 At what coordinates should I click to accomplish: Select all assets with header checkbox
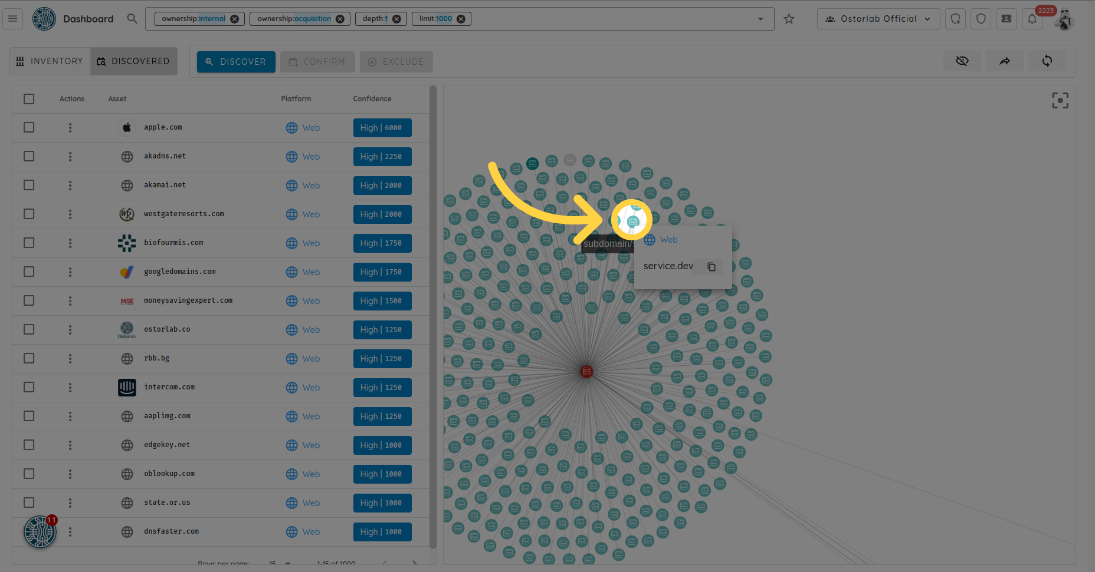[29, 99]
